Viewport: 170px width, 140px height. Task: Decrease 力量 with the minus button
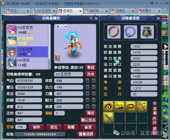coord(94,94)
